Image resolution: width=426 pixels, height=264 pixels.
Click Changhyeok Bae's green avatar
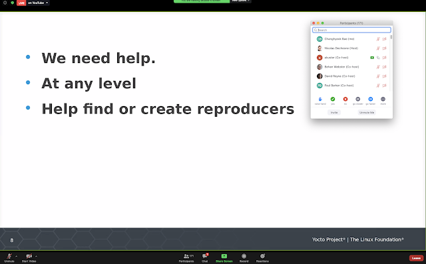[x=319, y=39]
